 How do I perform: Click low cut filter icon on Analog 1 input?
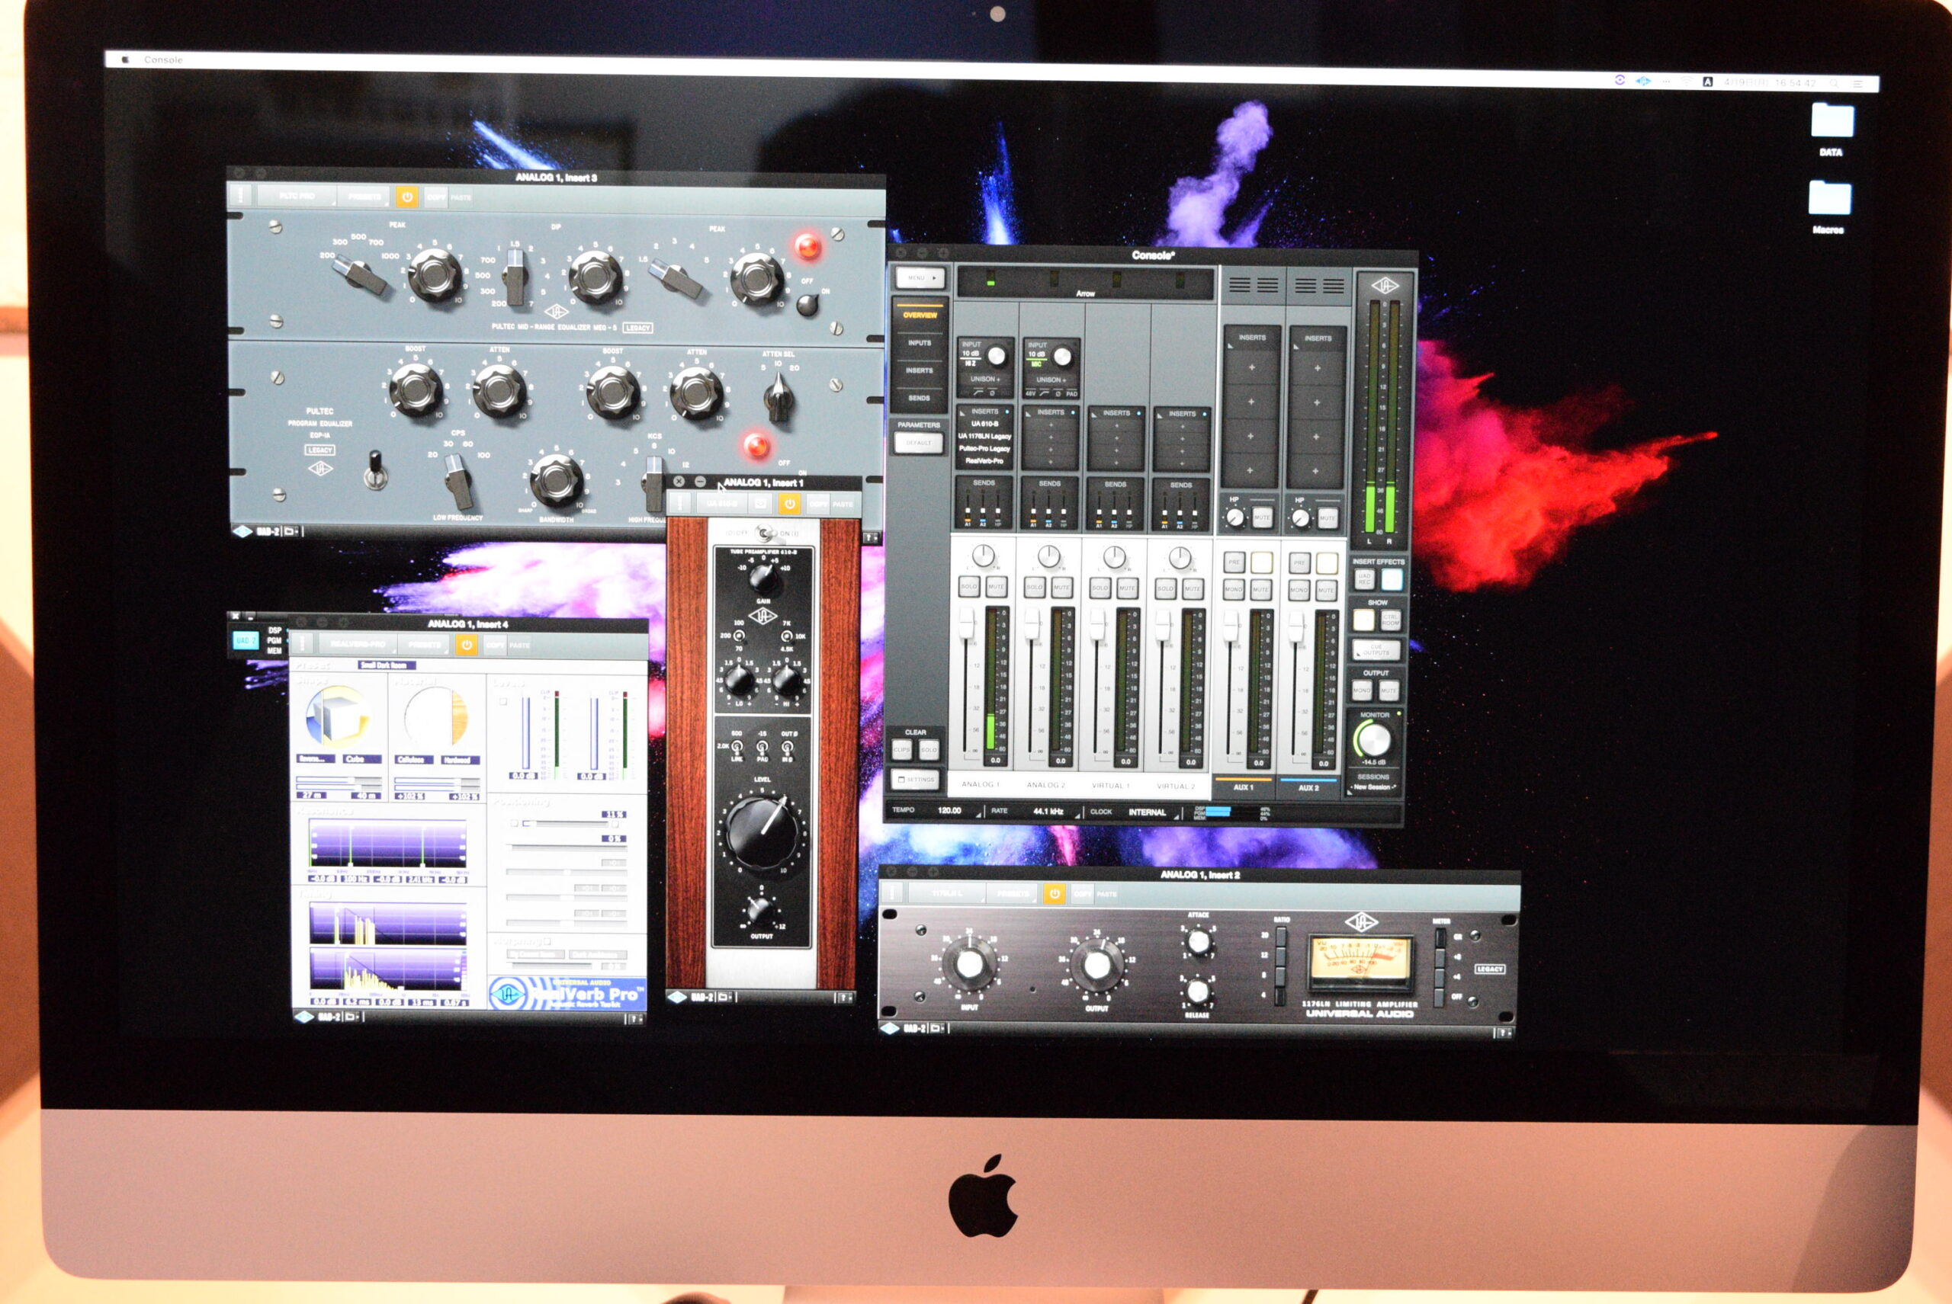978,392
